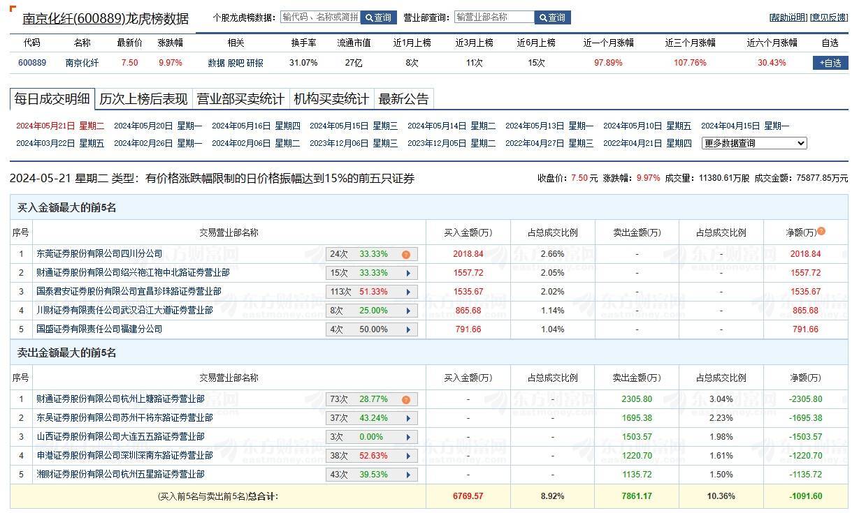Click the magnifier query button for 个股龙虎榜数据

click(x=378, y=17)
